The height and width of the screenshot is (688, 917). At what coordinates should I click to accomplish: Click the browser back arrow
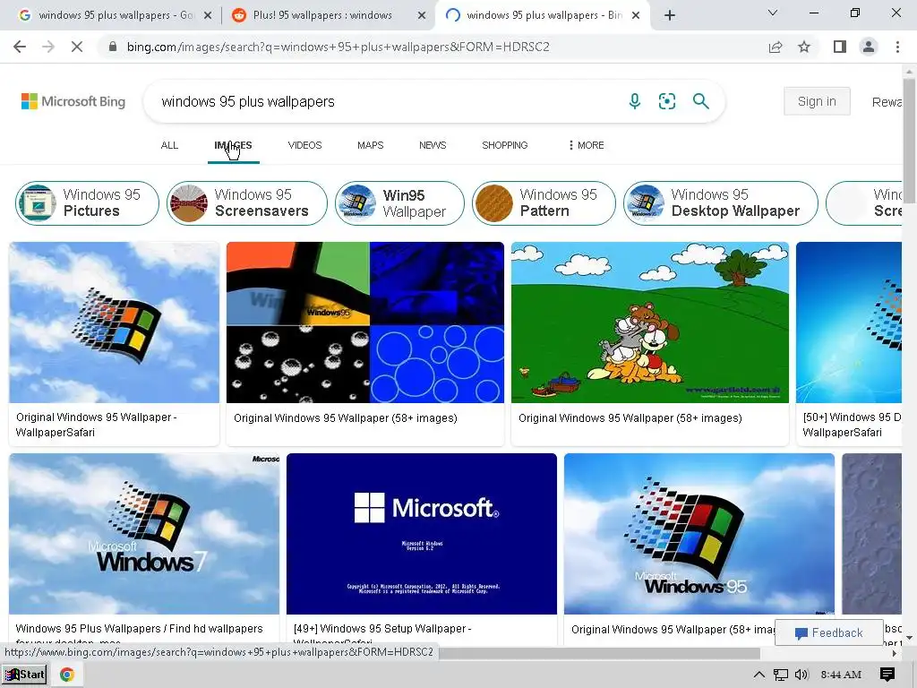click(20, 47)
